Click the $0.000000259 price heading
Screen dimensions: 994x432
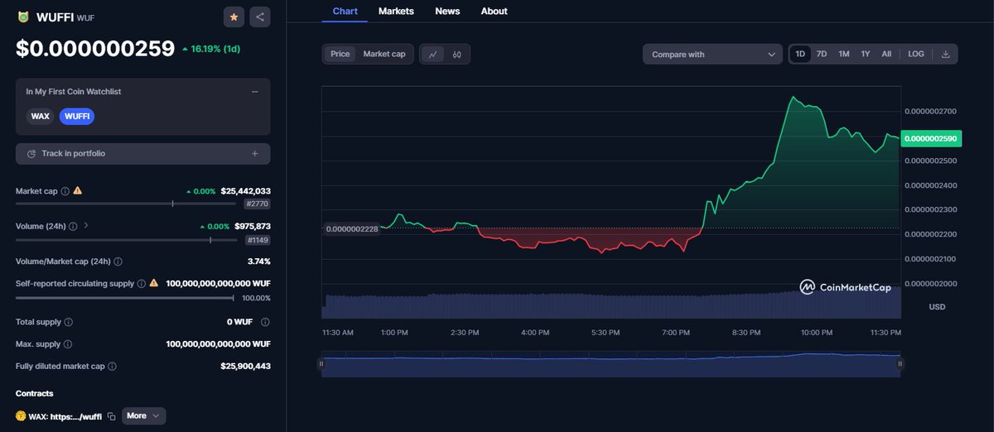[95, 49]
